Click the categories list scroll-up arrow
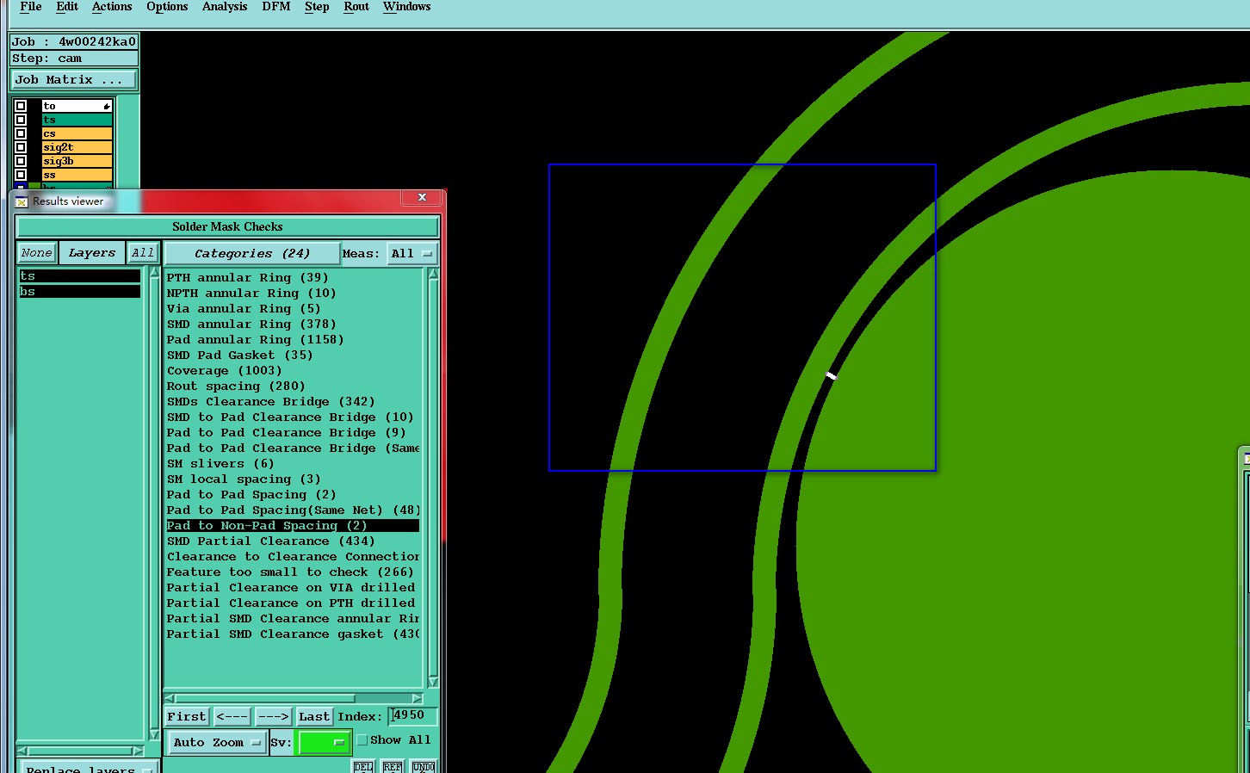 433,274
